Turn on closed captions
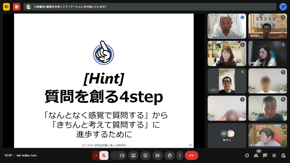Image resolution: width=290 pixels, height=163 pixels. [x=157, y=155]
